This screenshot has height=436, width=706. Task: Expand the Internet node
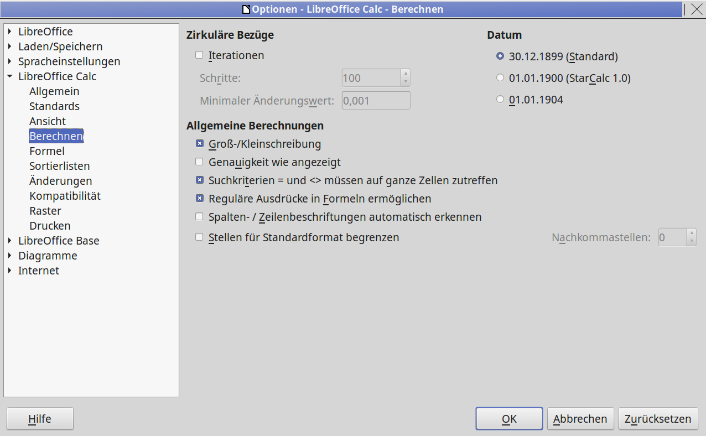[10, 271]
